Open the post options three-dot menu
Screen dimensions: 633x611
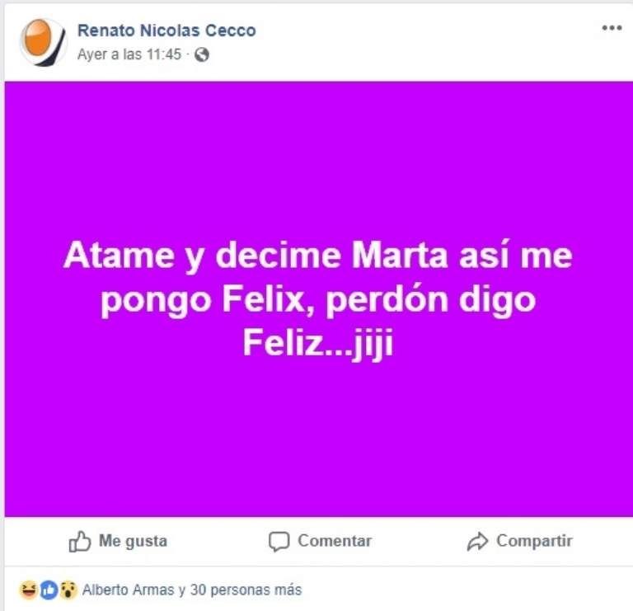[x=611, y=28]
